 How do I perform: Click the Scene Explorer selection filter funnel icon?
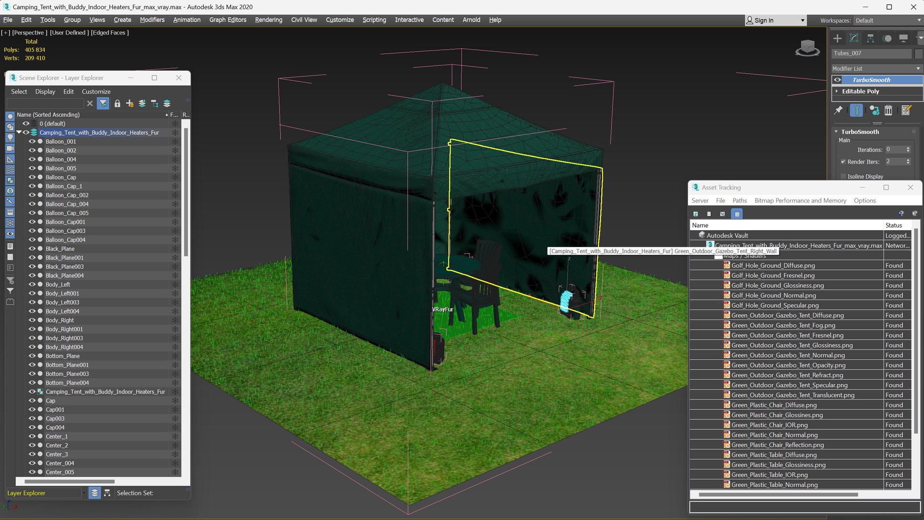103,104
